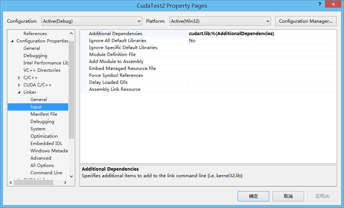Click the tree scroll down arrow

[71, 176]
